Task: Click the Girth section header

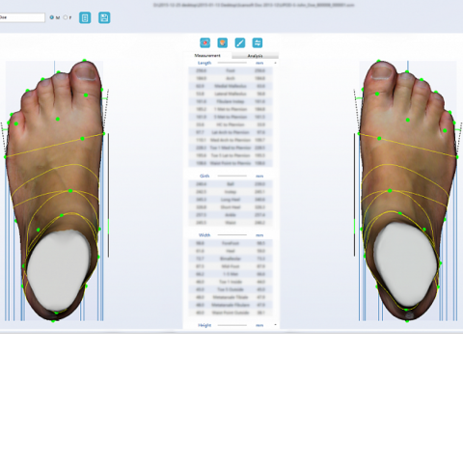Action: point(204,177)
